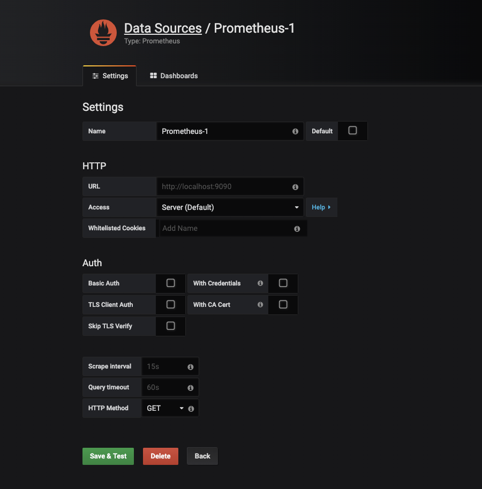Click info icon for HTTP Method
This screenshot has height=489, width=482.
[191, 409]
